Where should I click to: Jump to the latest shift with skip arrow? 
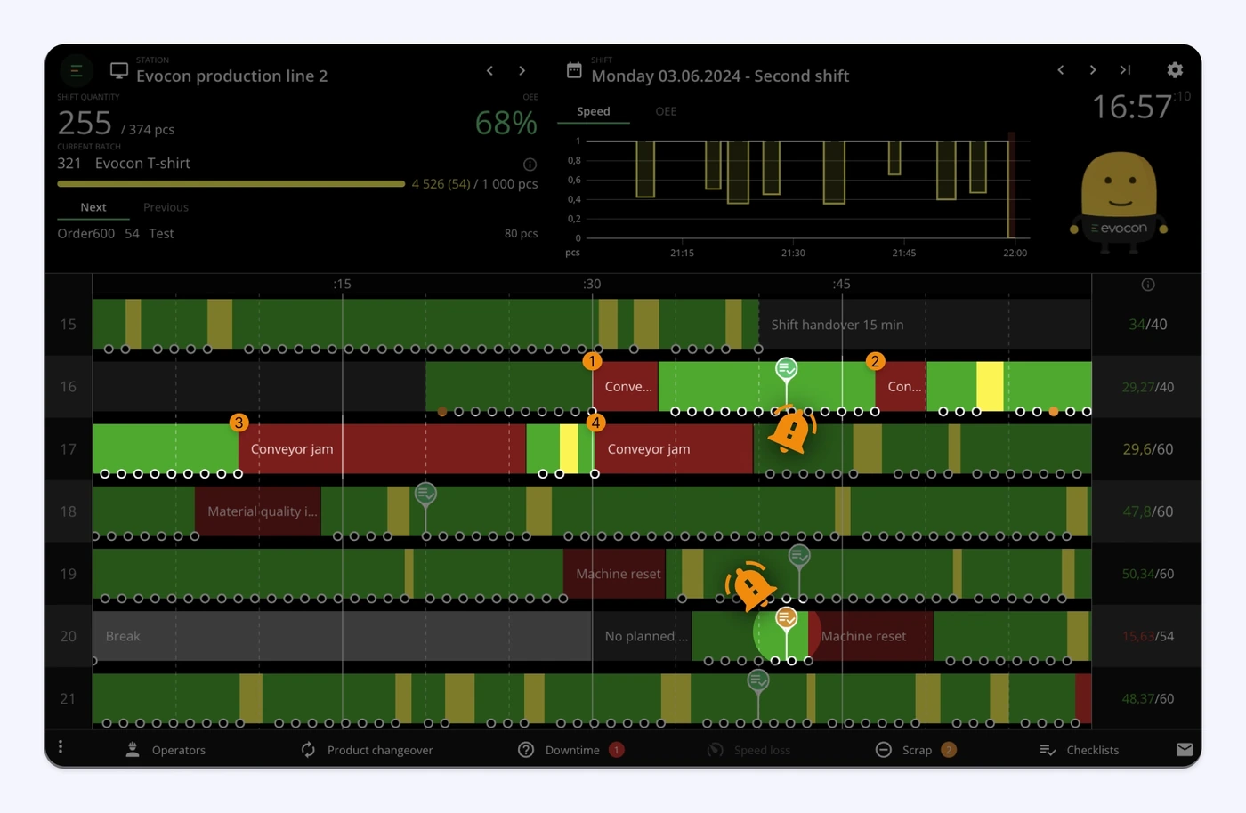(x=1125, y=70)
